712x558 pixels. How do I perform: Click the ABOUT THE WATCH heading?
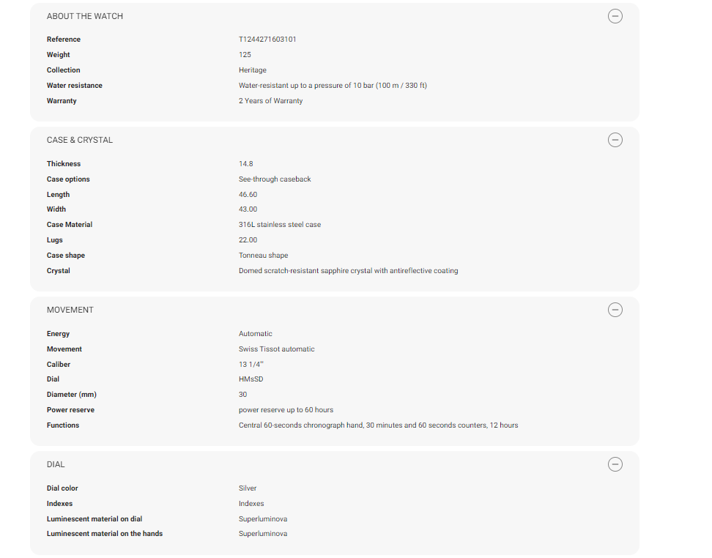click(x=85, y=16)
